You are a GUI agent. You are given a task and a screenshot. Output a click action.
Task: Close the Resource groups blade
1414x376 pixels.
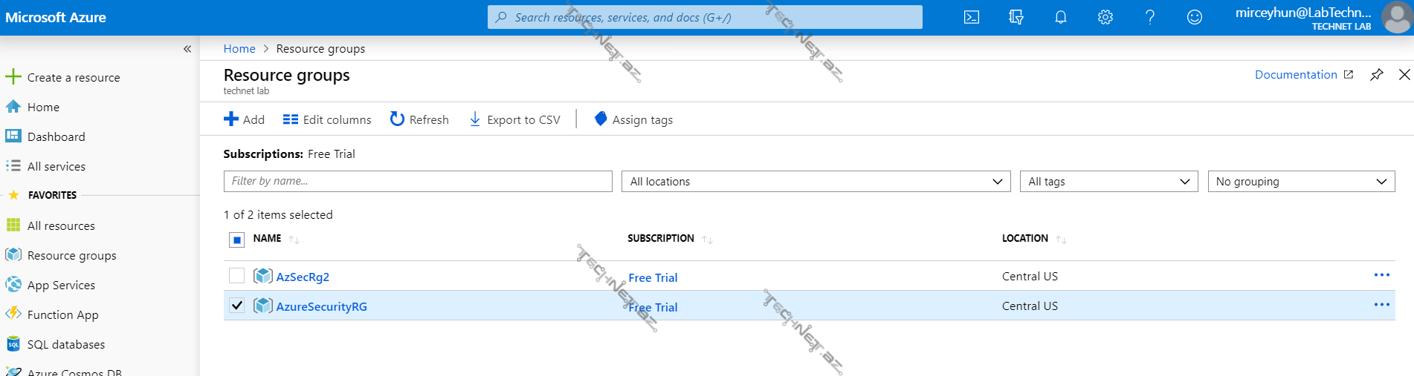pos(1404,75)
